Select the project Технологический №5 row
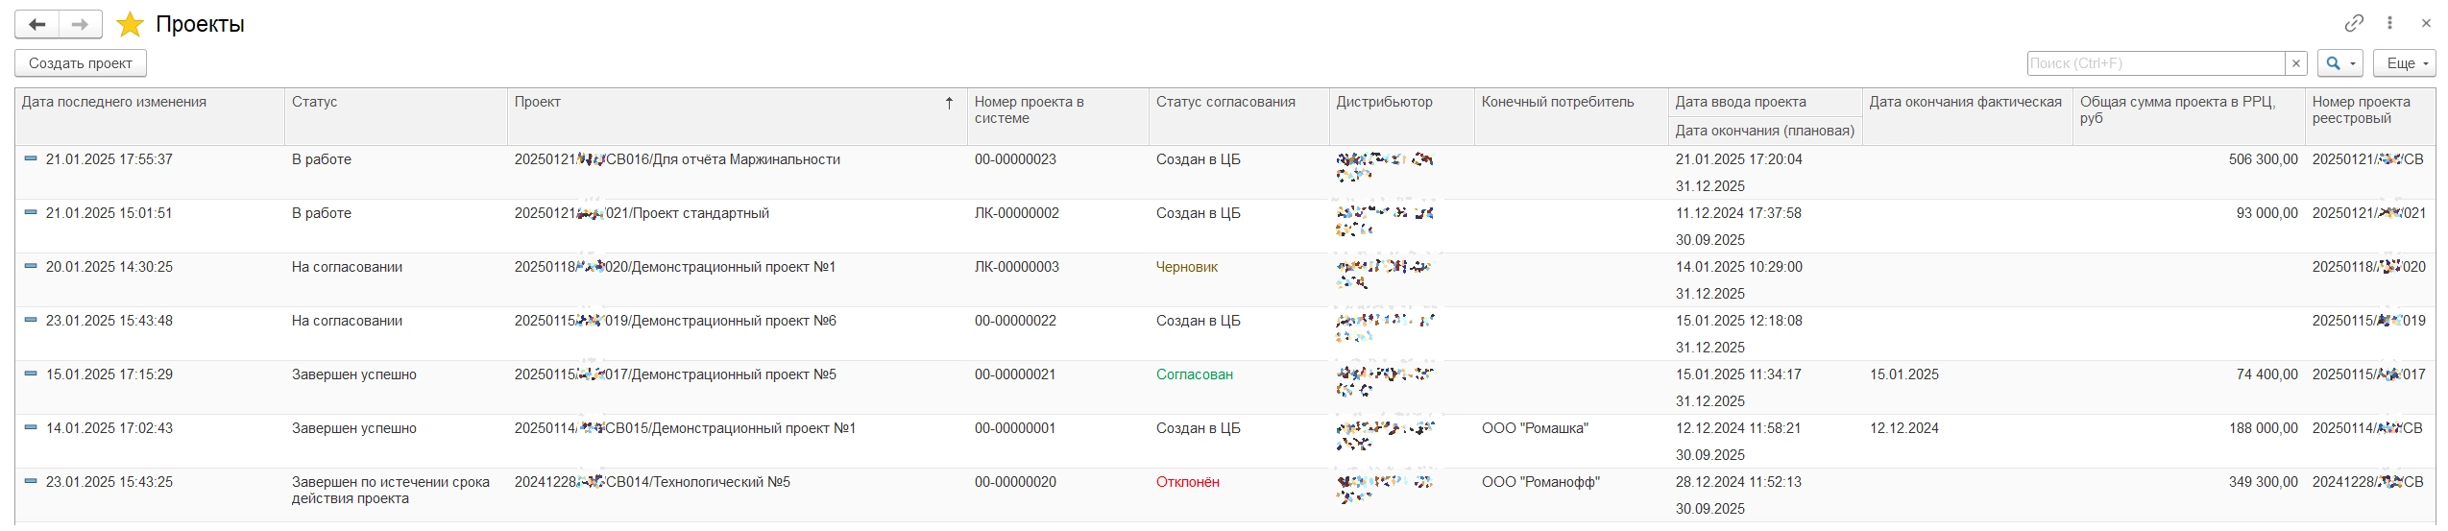The width and height of the screenshot is (2448, 531). (x=1224, y=495)
